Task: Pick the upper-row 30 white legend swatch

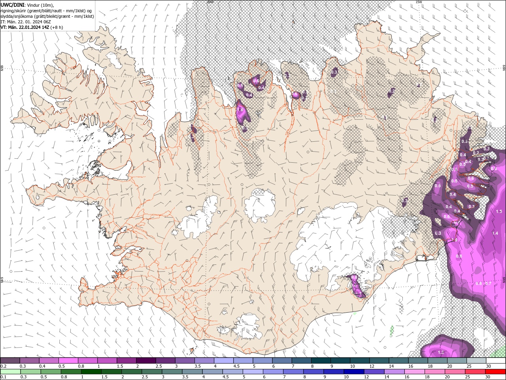Action: (496, 360)
